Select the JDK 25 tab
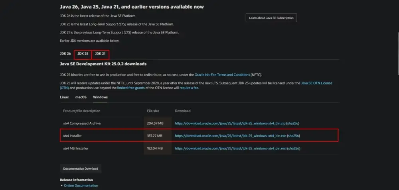Image resolution: width=399 pixels, height=190 pixels. pos(83,53)
